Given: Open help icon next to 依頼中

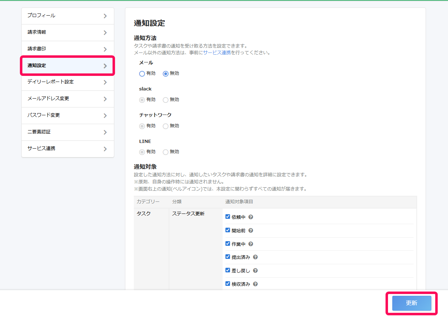Looking at the screenshot, I should 251,217.
